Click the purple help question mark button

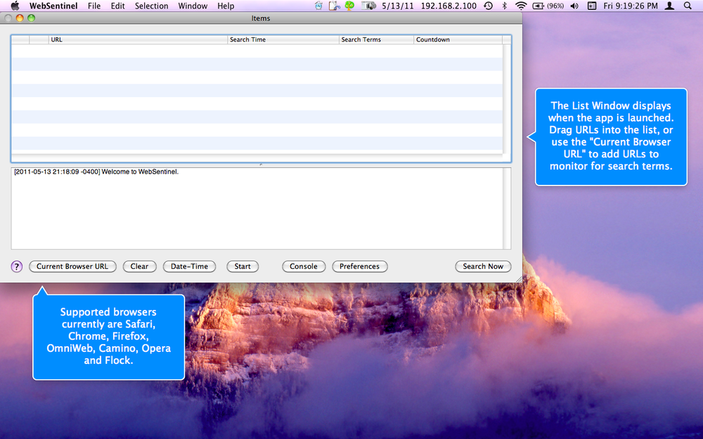[17, 266]
